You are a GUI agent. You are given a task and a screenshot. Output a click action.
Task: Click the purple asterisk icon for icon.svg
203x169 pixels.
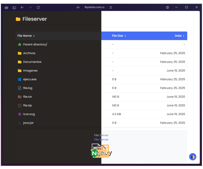(x=20, y=114)
